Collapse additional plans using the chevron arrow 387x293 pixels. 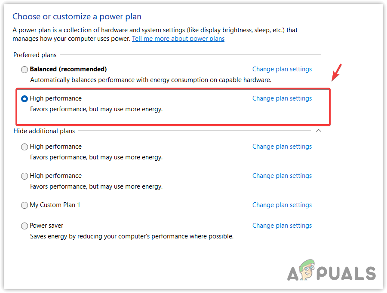point(318,131)
